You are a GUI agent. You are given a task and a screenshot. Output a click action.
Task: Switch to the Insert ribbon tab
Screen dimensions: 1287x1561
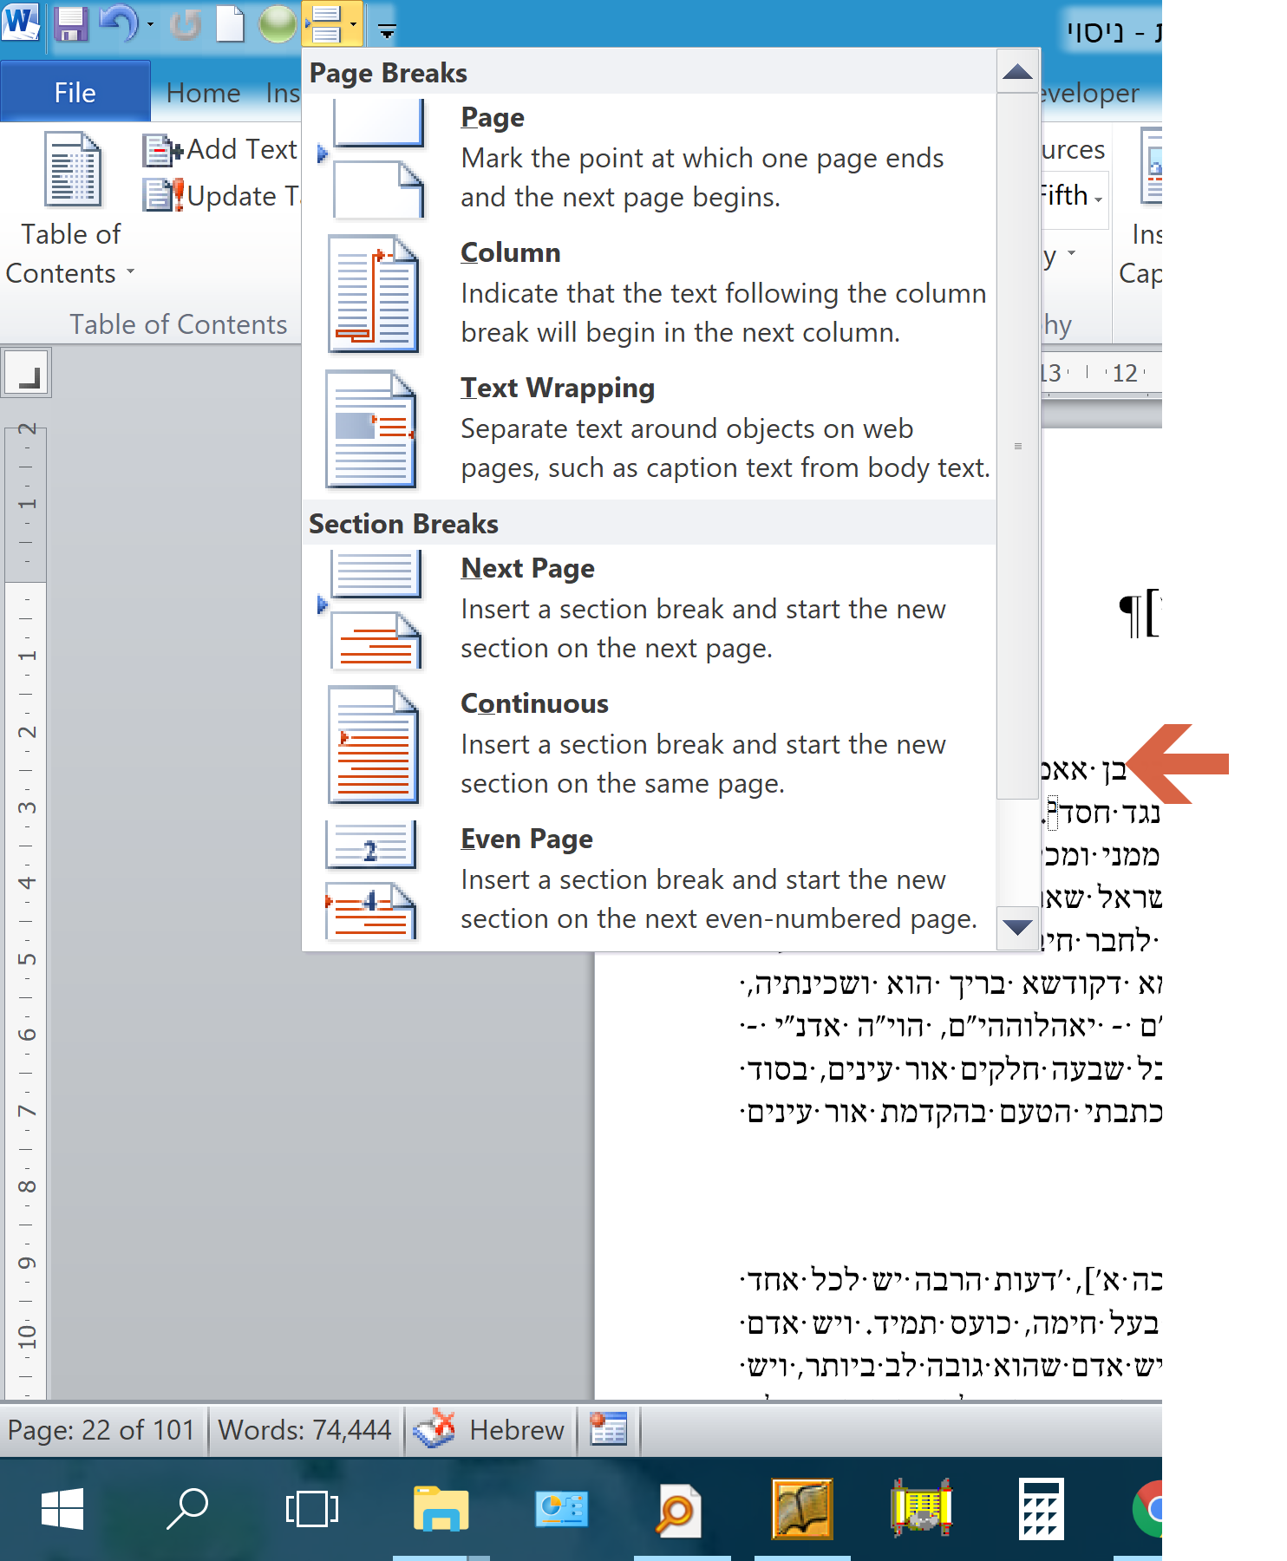click(283, 92)
